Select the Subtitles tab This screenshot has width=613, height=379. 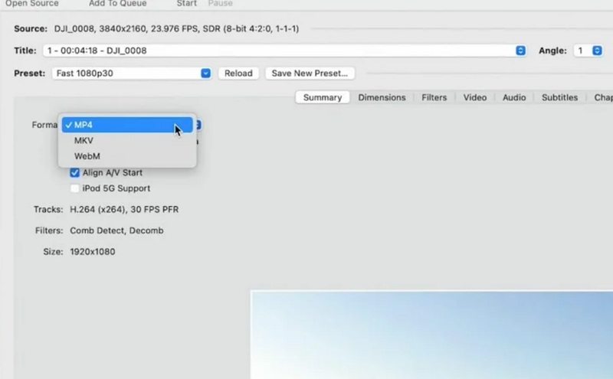tap(560, 97)
